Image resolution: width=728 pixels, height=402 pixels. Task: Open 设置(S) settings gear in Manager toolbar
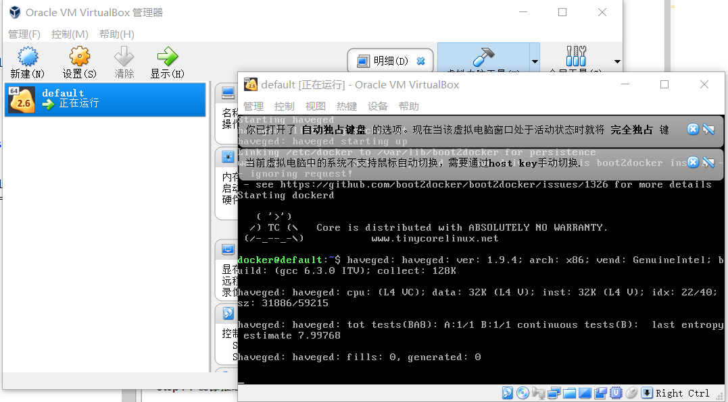click(79, 57)
